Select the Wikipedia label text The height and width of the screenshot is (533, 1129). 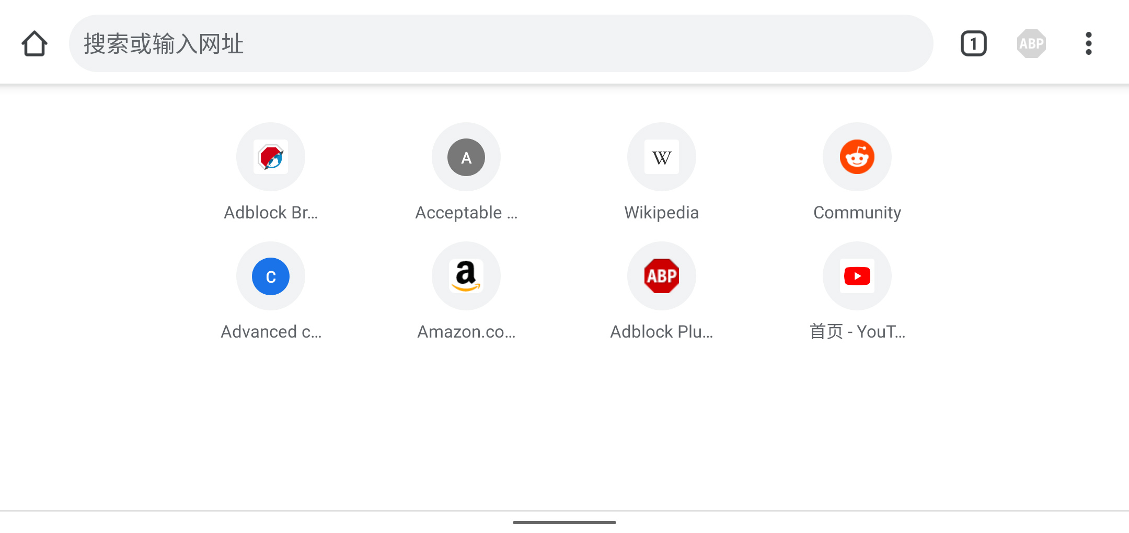(661, 213)
